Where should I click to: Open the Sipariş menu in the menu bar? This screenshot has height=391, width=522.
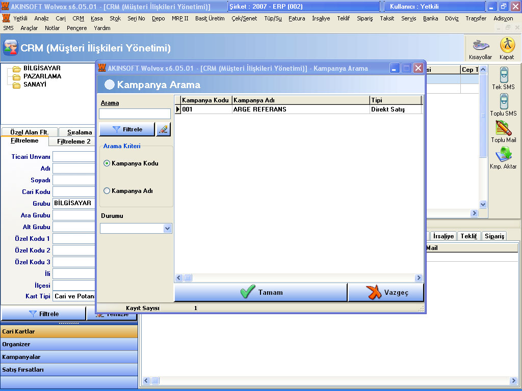click(364, 18)
